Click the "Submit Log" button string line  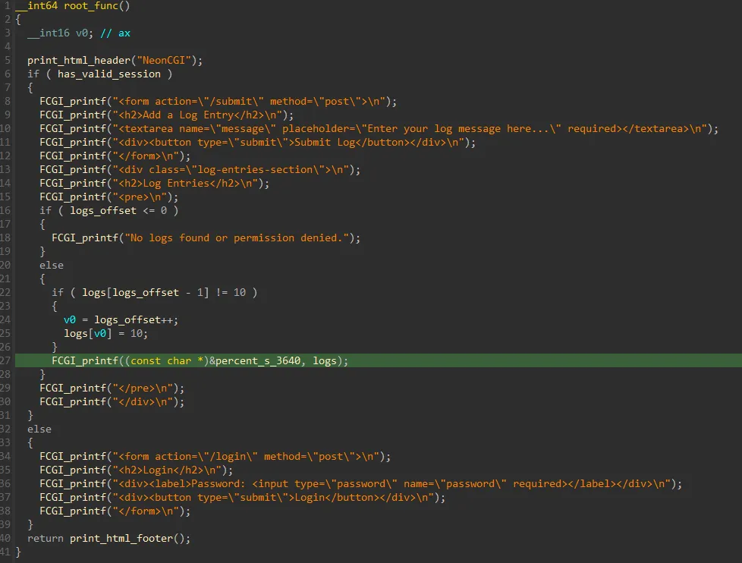point(258,143)
